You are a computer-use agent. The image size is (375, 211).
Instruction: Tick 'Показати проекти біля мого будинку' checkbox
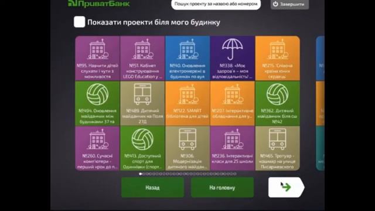click(x=80, y=22)
